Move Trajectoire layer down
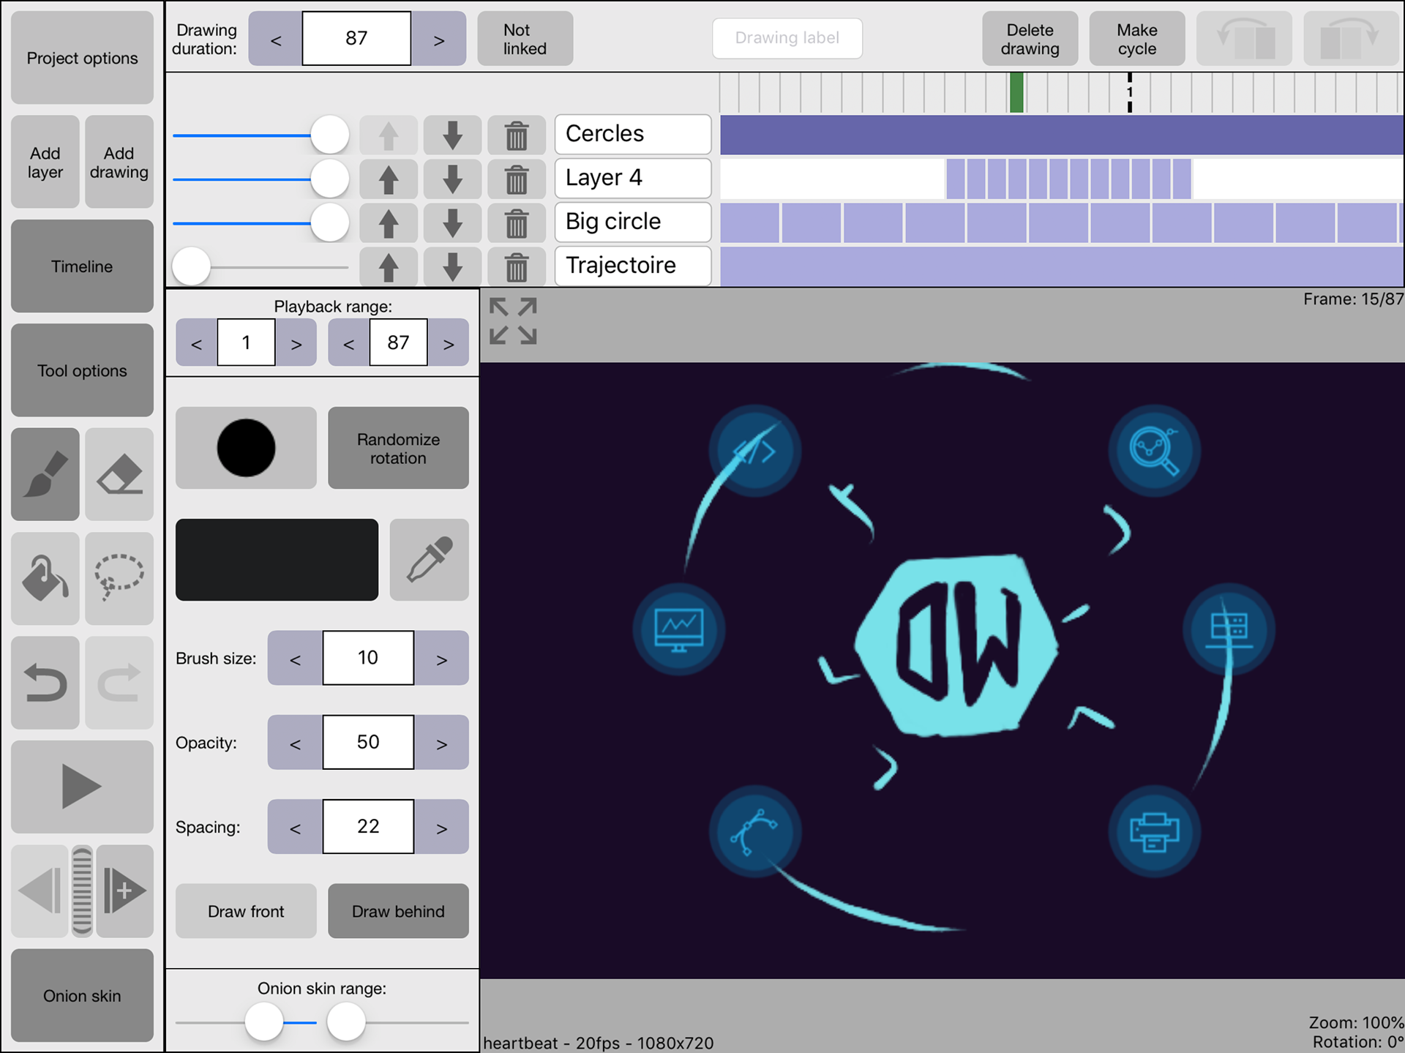1405x1053 pixels. pos(453,267)
